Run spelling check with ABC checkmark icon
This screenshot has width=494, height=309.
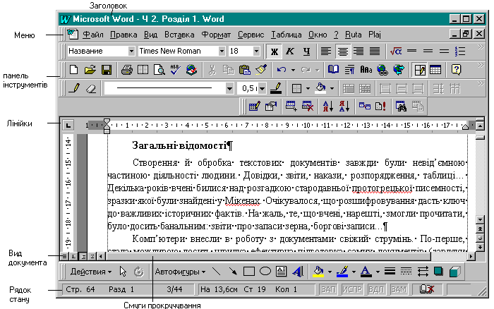pos(175,70)
